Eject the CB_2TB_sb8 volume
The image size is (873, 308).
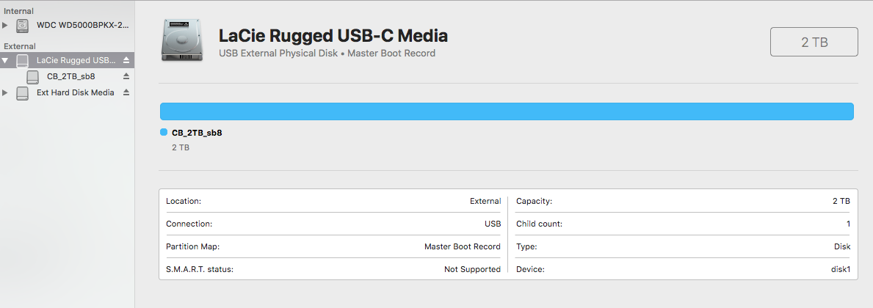click(x=126, y=76)
